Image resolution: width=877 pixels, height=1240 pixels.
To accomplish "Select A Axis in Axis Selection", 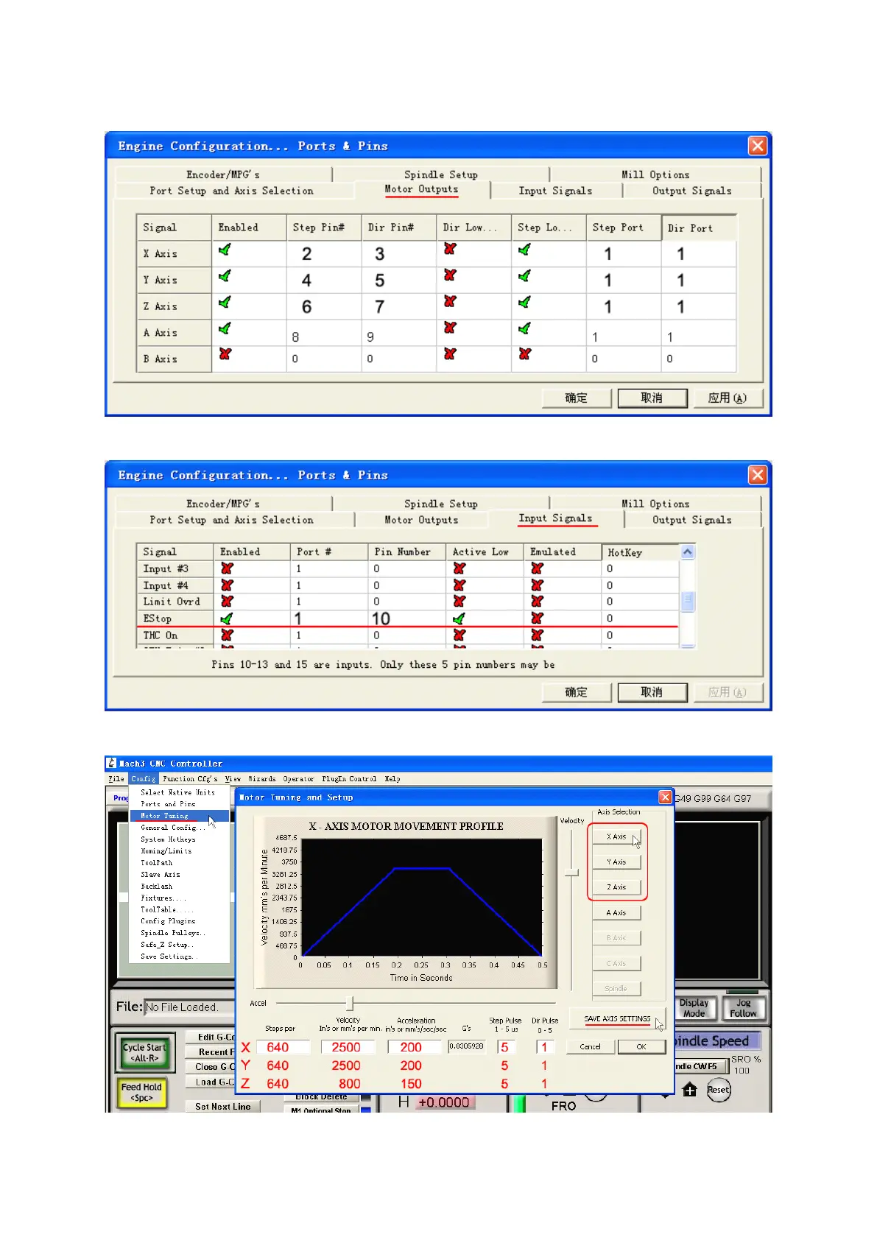I will [617, 912].
